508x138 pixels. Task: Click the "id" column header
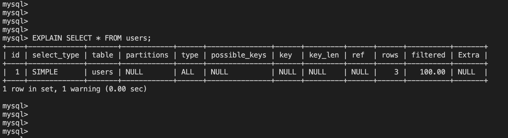[x=16, y=55]
